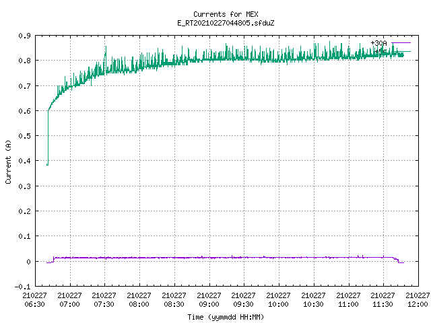The width and height of the screenshot is (431, 323).
Task: Select the y-axis tick label '0.3'
Action: pos(24,186)
